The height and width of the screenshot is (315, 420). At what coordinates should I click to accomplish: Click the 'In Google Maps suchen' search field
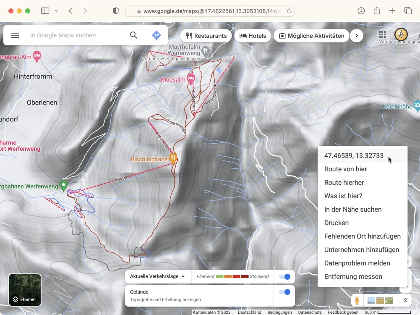[76, 35]
